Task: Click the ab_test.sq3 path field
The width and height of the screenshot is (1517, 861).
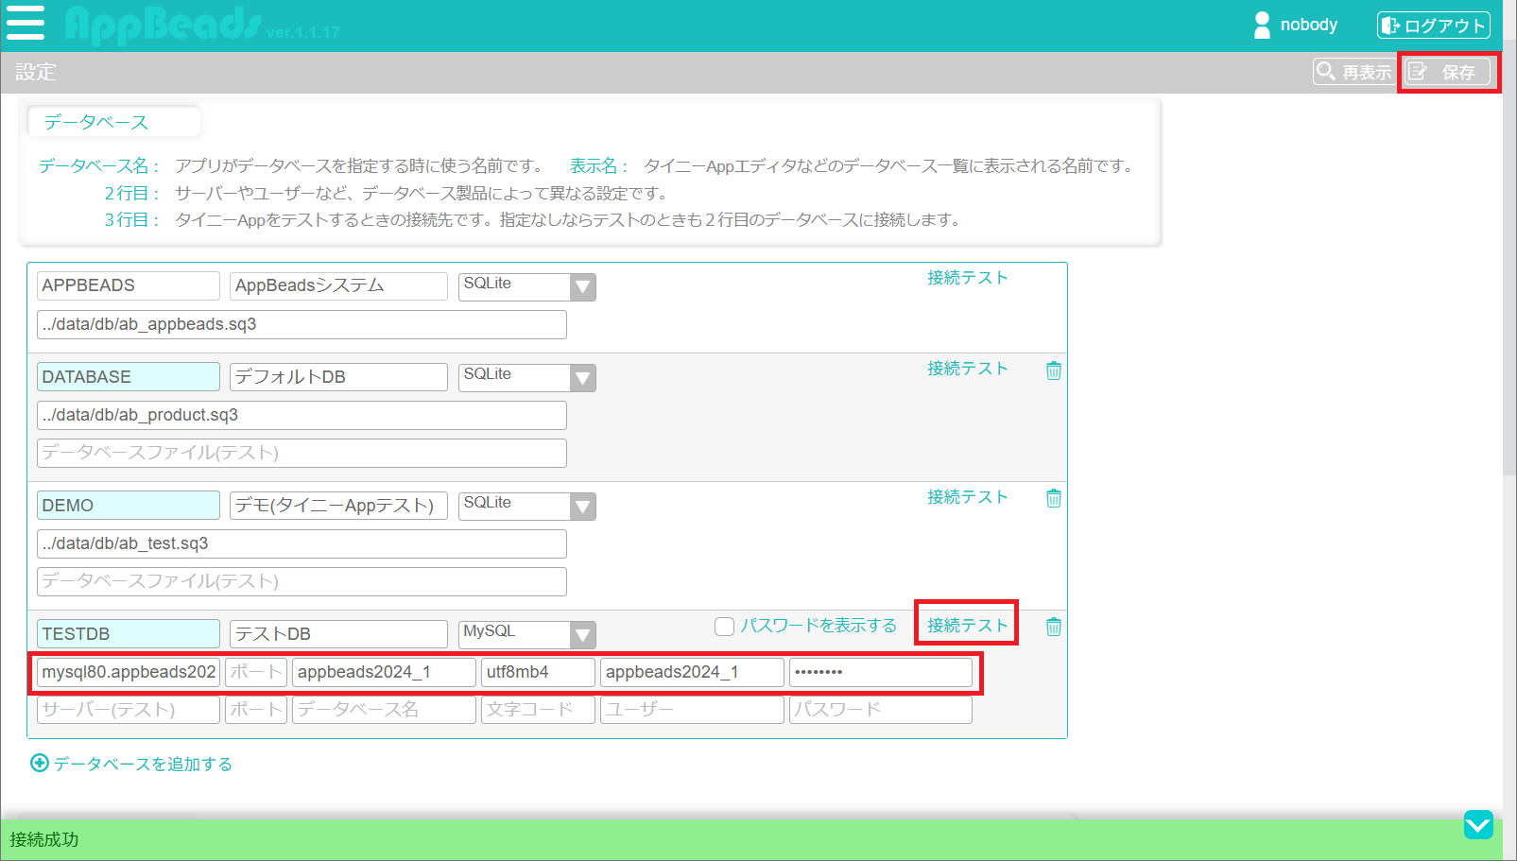Action: pyautogui.click(x=302, y=543)
